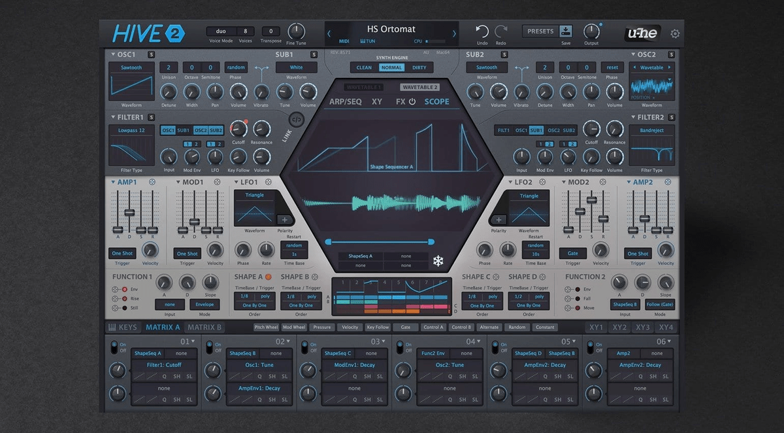784x433 pixels.
Task: Click the Presets button
Action: click(540, 31)
